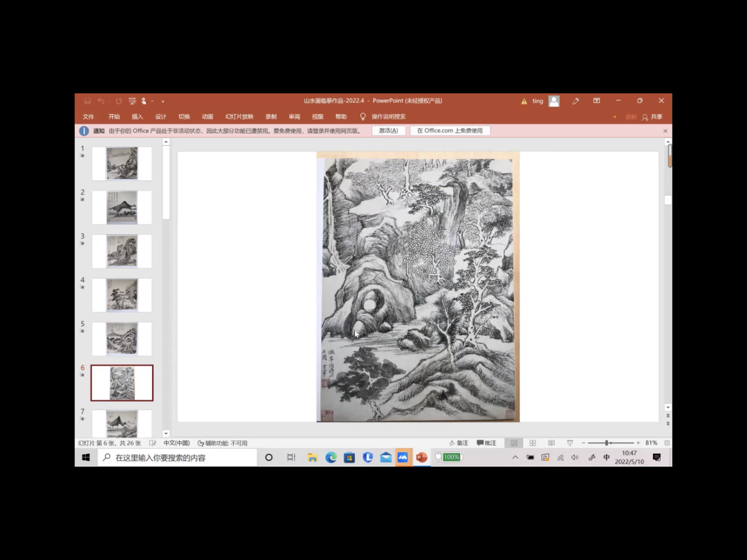Screen dimensions: 747x560
Task: Open the 幻灯片放映 ribbon tab
Action: click(x=239, y=117)
